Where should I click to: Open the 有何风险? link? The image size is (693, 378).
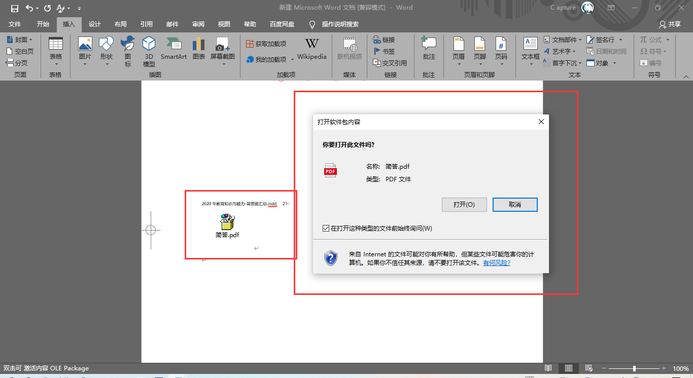coord(497,263)
